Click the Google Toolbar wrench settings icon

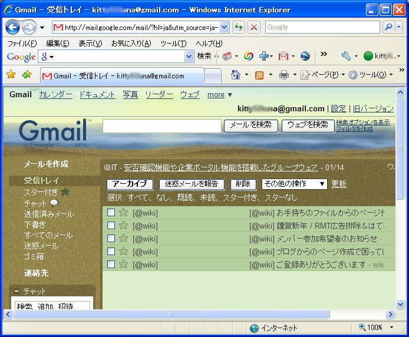[x=346, y=56]
